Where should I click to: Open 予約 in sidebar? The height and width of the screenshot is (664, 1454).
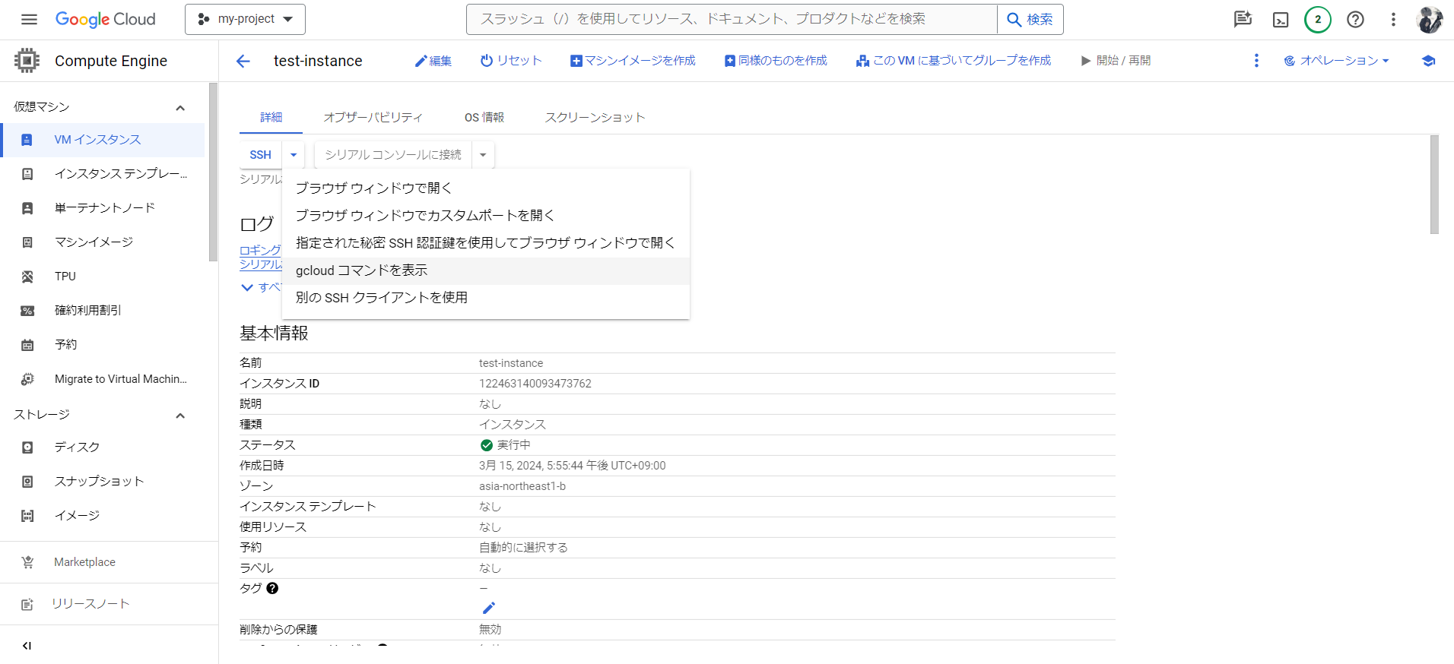[103, 345]
